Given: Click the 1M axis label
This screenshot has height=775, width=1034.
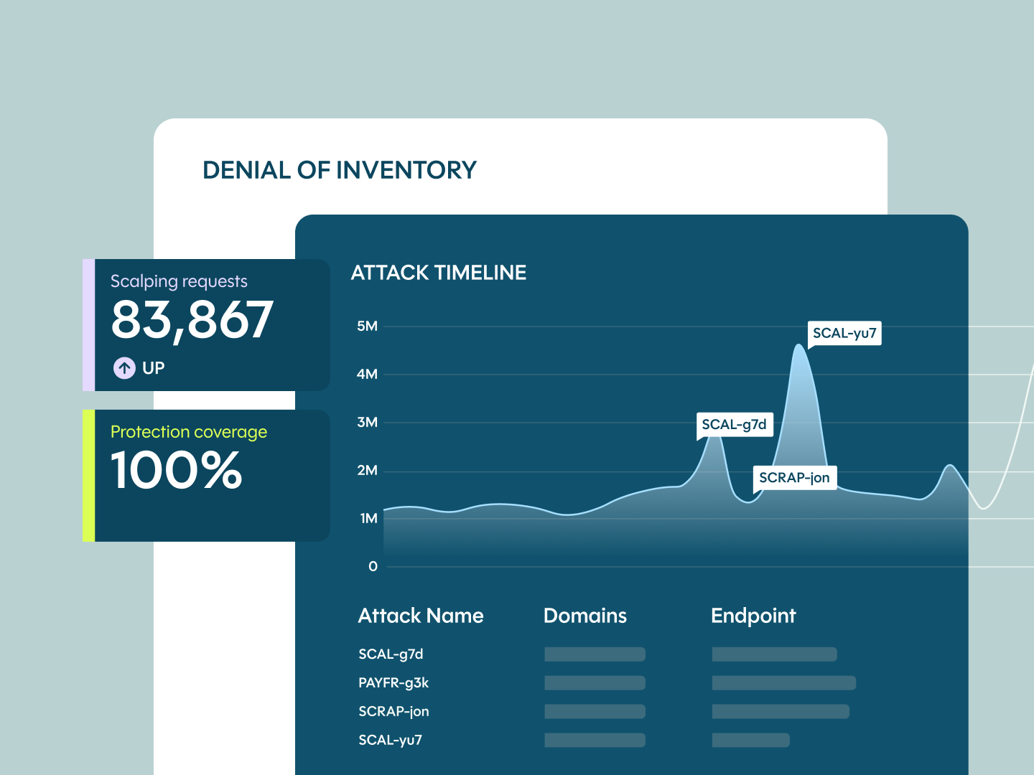Looking at the screenshot, I should pos(368,519).
